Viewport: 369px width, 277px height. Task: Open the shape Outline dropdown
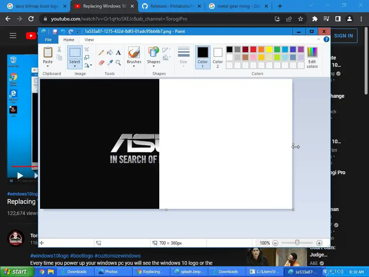click(x=166, y=49)
